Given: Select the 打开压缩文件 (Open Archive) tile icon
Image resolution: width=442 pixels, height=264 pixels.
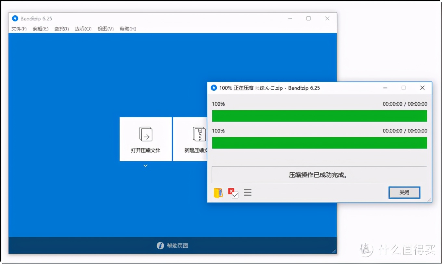Looking at the screenshot, I should (145, 134).
